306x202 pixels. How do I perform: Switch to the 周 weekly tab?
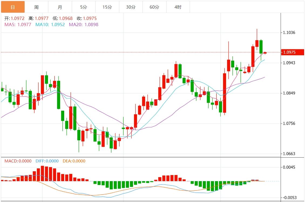(x=36, y=7)
